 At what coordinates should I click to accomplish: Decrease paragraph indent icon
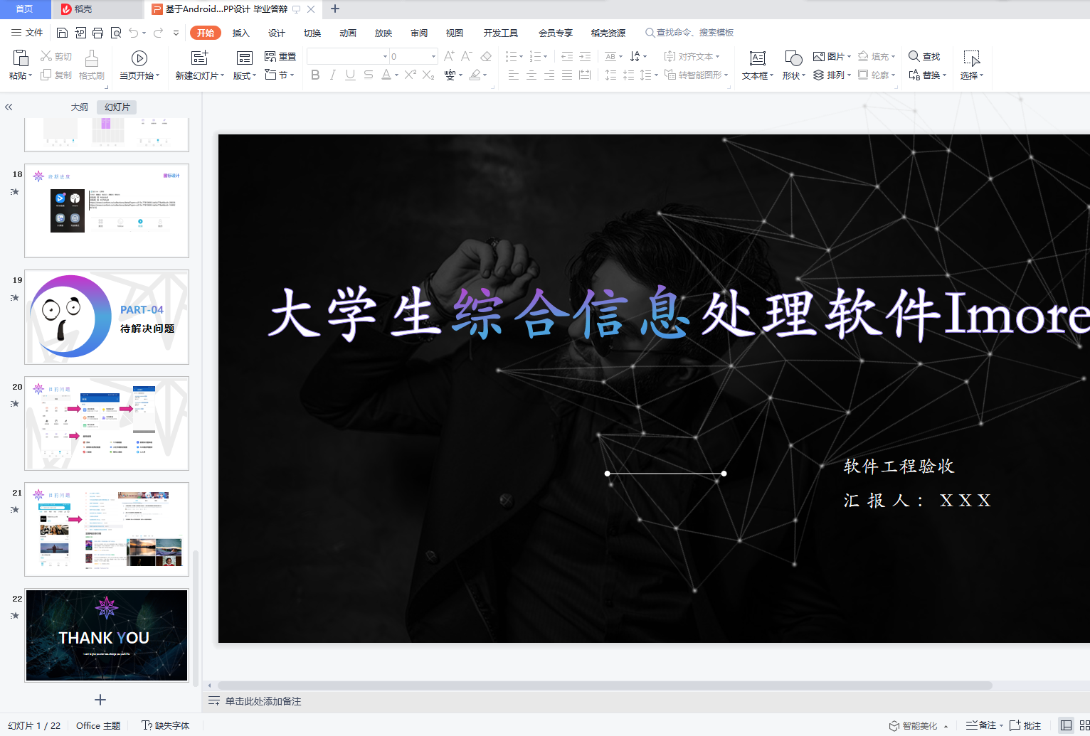(567, 56)
